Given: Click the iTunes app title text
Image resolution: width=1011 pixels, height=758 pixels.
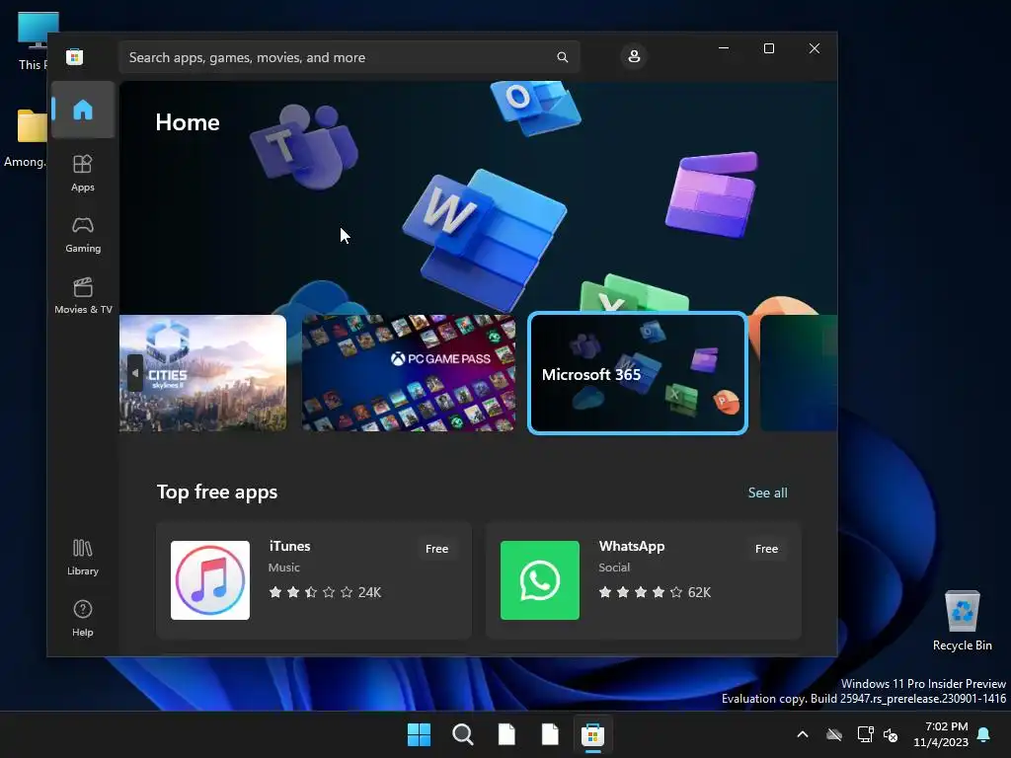Looking at the screenshot, I should 289,546.
